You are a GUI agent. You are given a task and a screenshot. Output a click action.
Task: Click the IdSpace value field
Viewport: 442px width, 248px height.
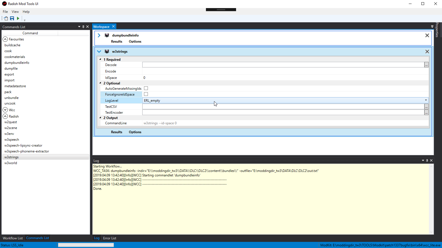(285, 78)
